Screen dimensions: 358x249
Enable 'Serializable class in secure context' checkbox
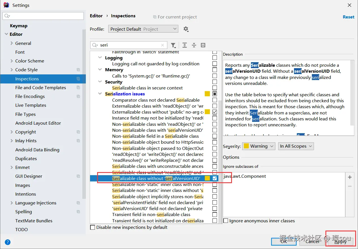click(215, 88)
